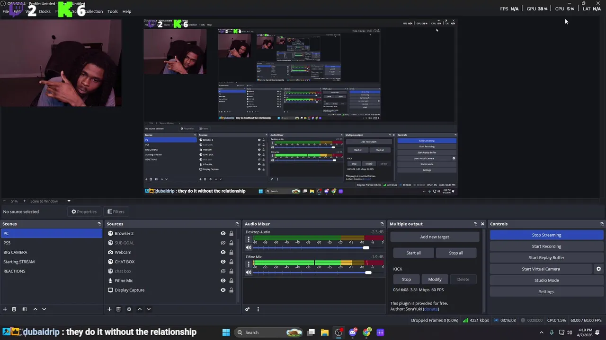Mute Fifine Mic speaker icon
This screenshot has width=606, height=340.
tap(249, 272)
